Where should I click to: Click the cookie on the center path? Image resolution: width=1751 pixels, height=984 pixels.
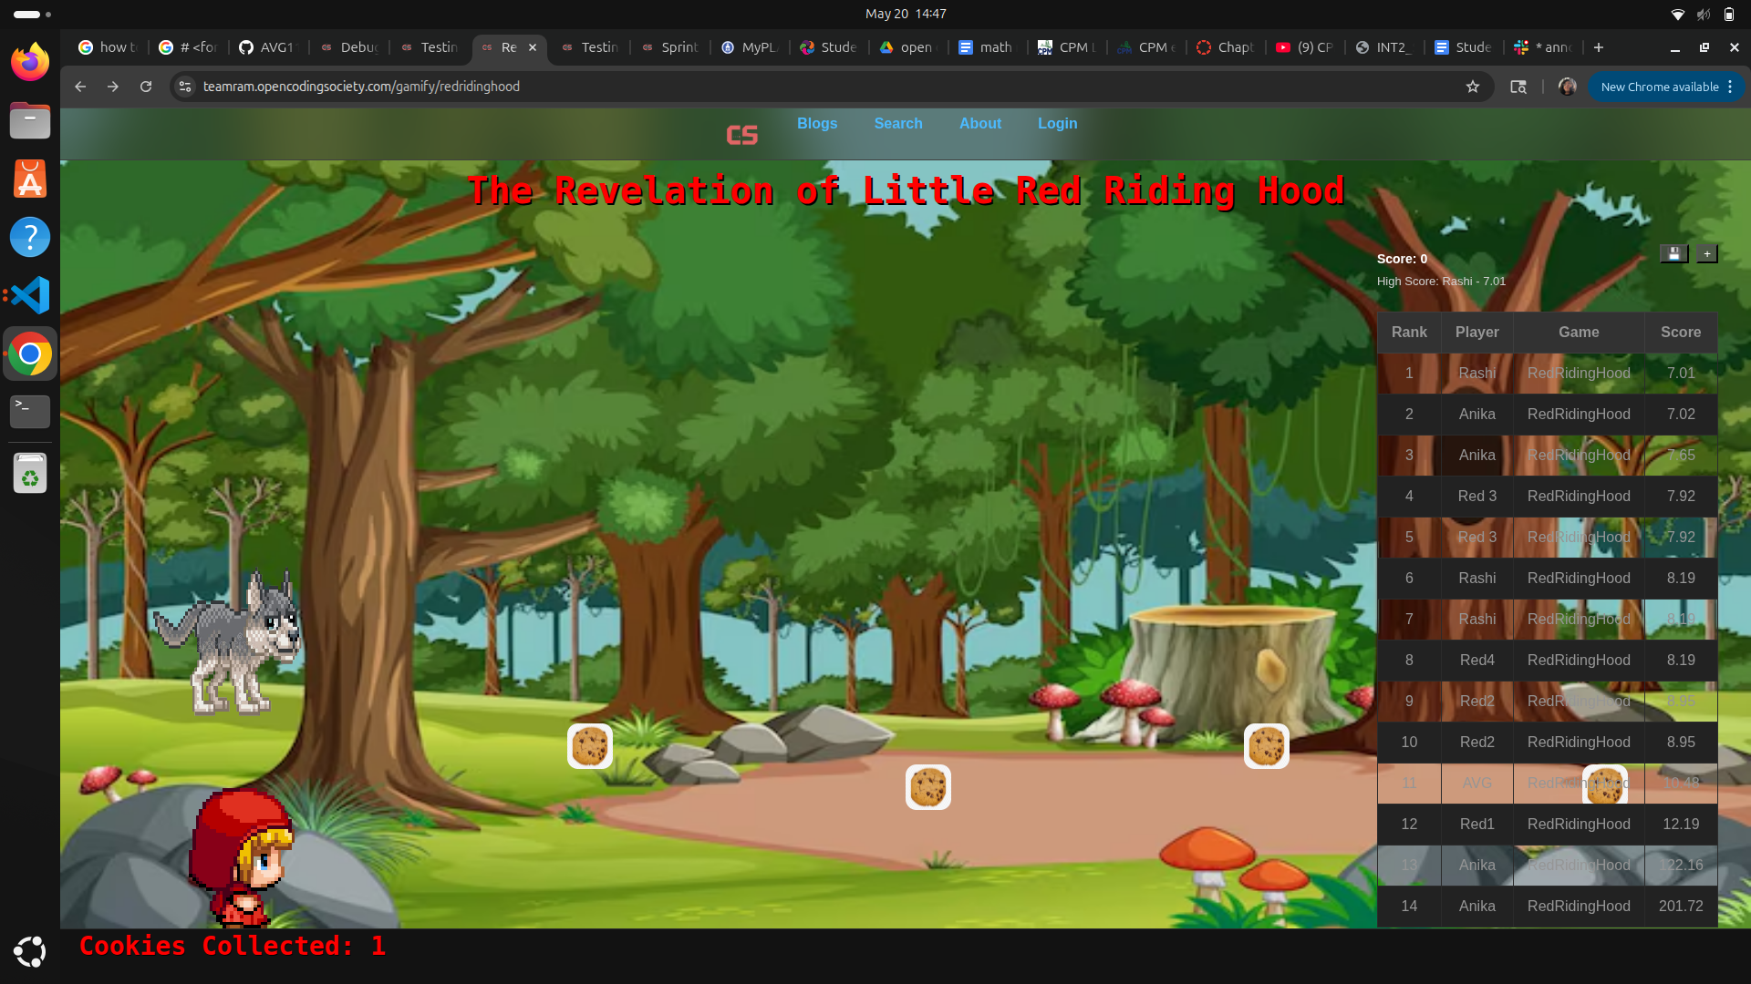pos(928,787)
